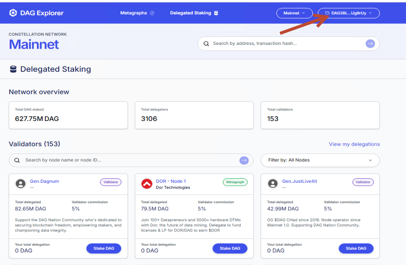Stake DAG with DOR - Node 1

(x=230, y=248)
